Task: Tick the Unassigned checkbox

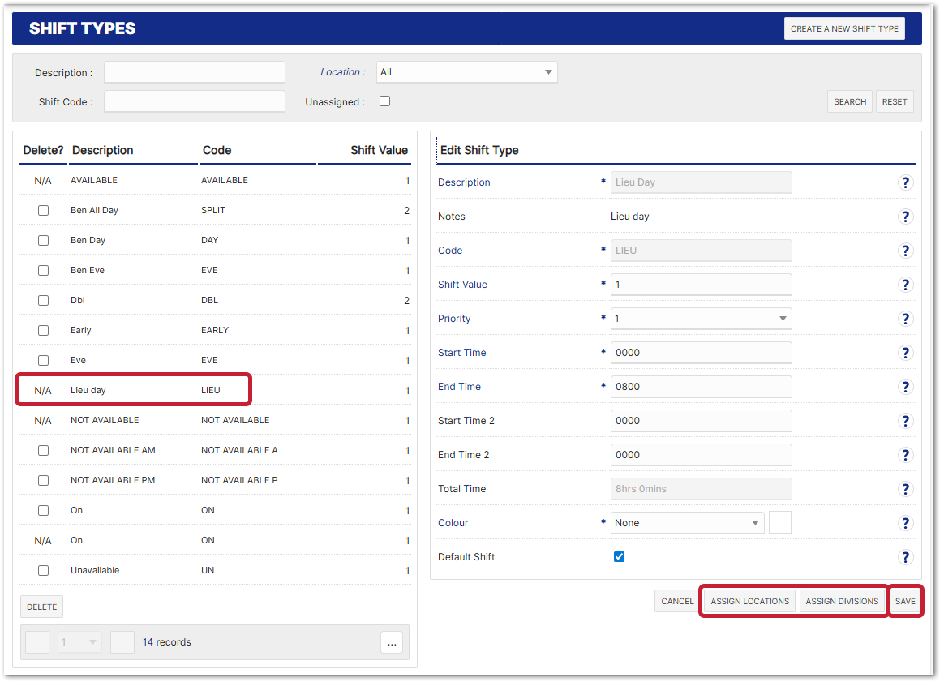Action: pyautogui.click(x=385, y=101)
